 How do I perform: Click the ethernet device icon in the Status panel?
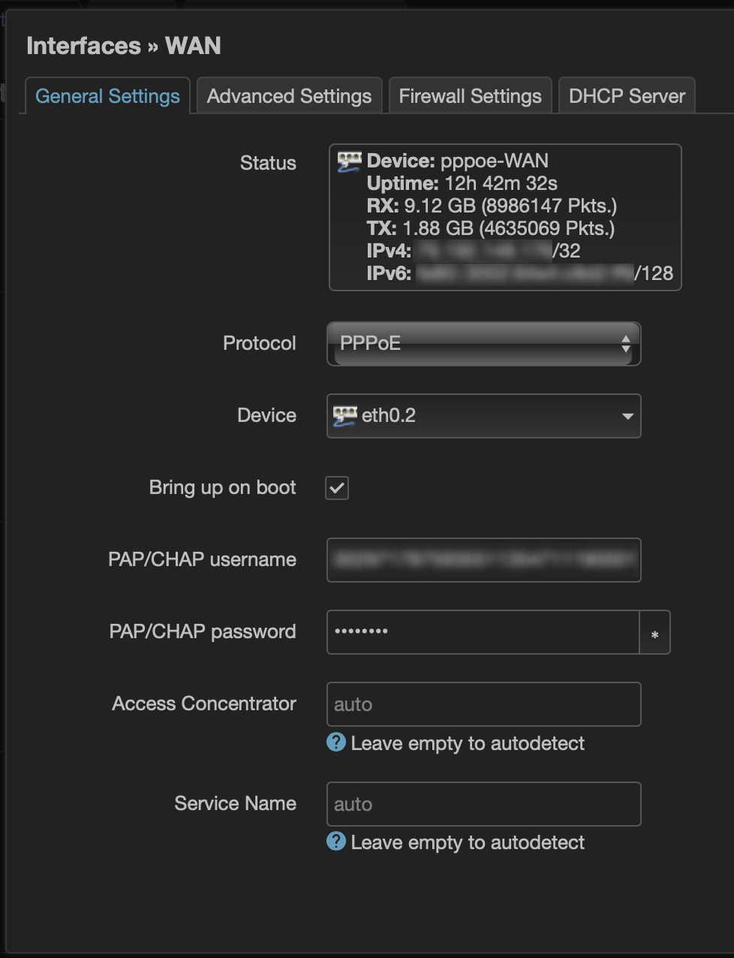pos(348,160)
